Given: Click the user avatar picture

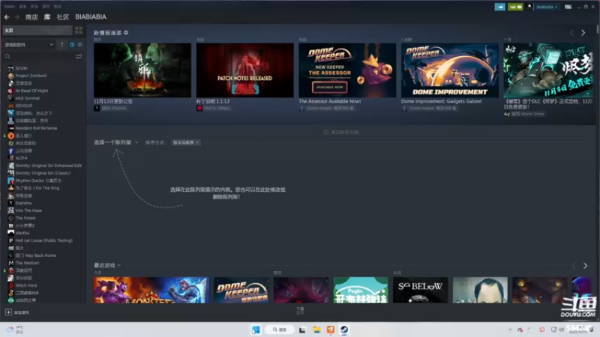Looking at the screenshot, I should pyautogui.click(x=529, y=7).
